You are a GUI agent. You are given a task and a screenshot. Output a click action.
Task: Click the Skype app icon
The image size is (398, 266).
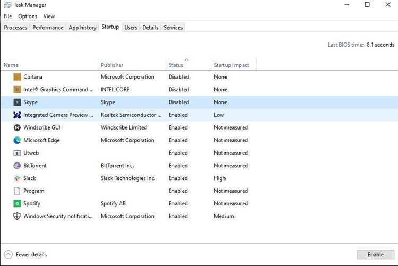click(x=17, y=102)
